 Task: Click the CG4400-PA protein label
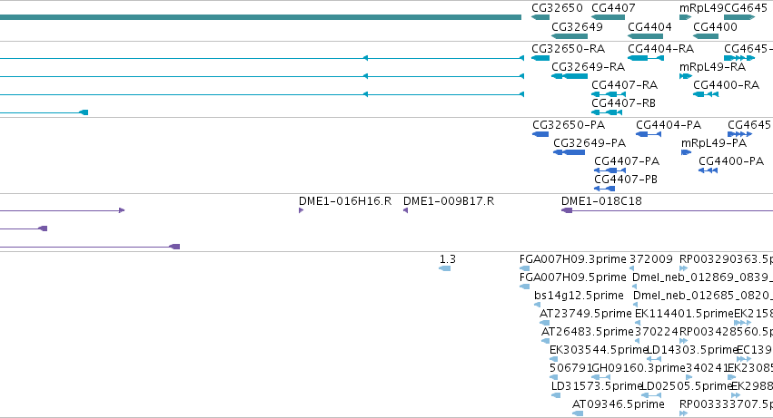point(731,161)
